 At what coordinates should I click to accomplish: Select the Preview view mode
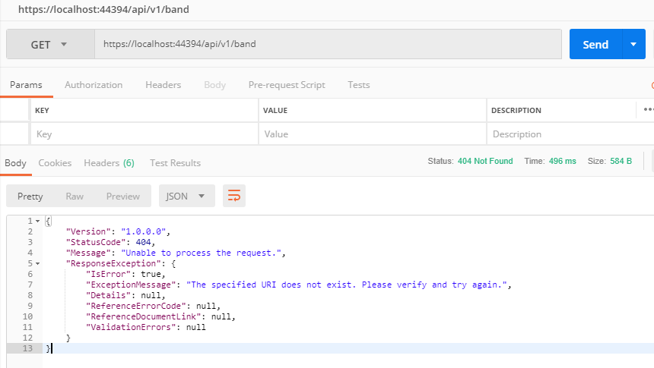coord(122,196)
